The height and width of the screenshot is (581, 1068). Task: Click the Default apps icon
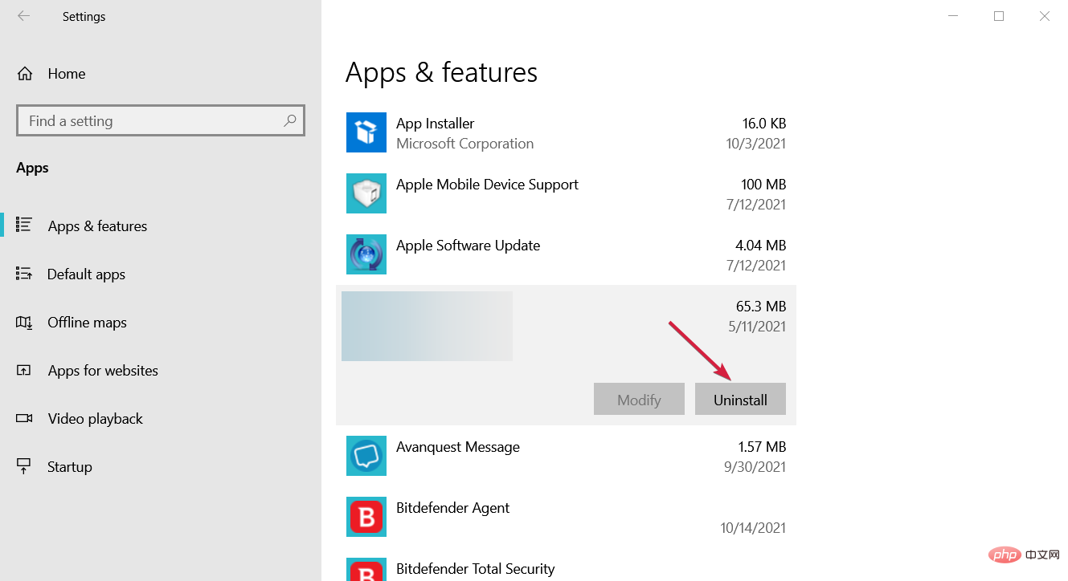[x=24, y=274]
